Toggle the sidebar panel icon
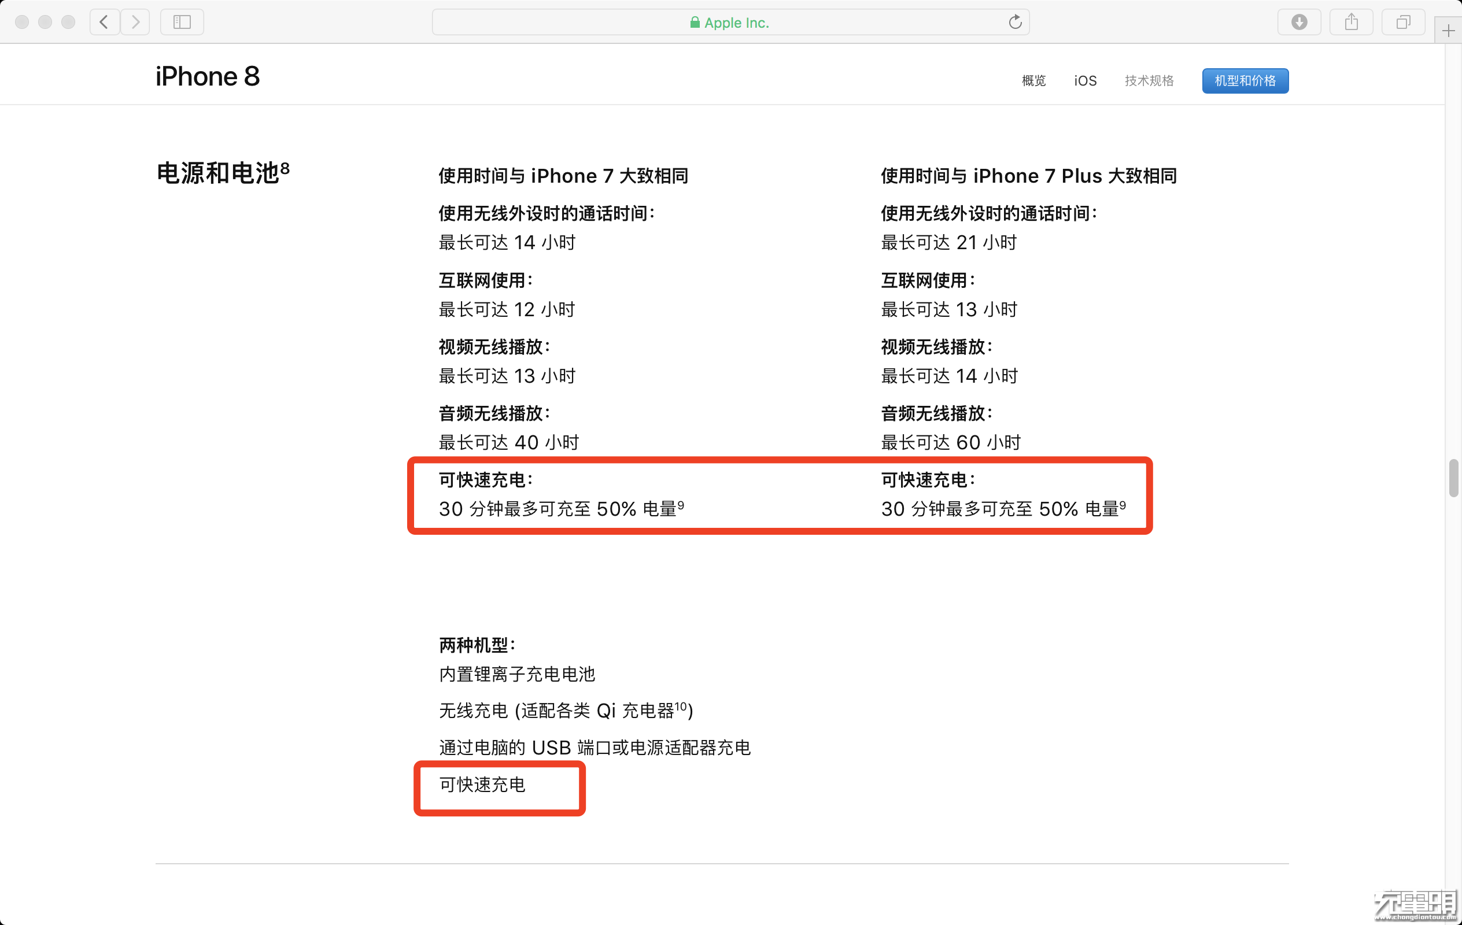 (x=182, y=23)
